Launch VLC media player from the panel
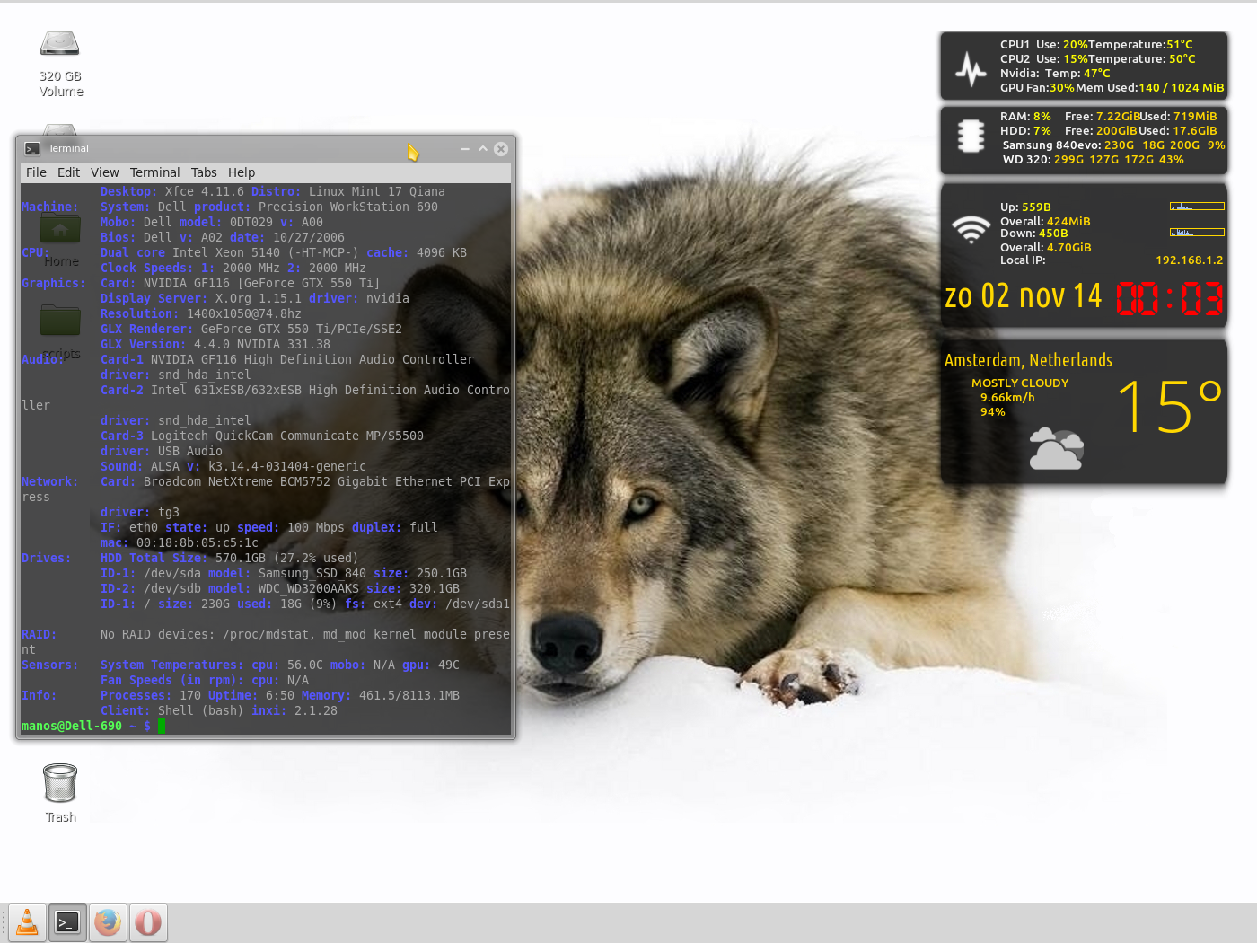Image resolution: width=1257 pixels, height=943 pixels. click(27, 922)
